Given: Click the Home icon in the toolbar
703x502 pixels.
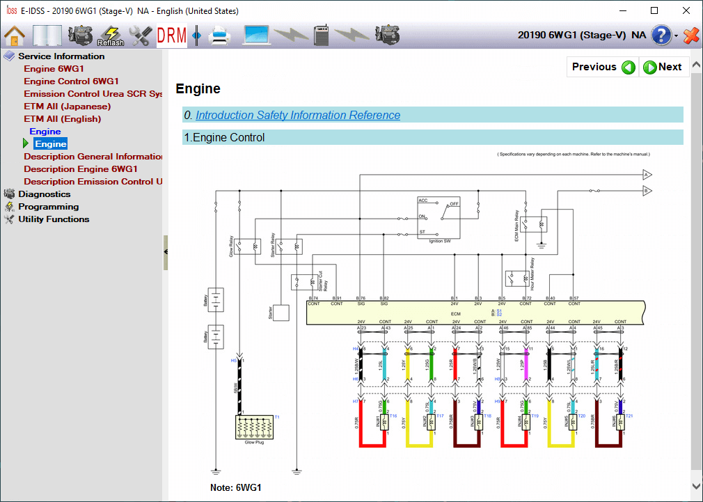Looking at the screenshot, I should point(15,35).
